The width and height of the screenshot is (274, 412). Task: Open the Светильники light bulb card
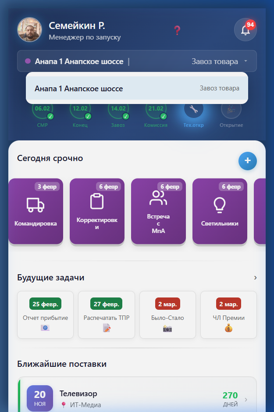220,211
